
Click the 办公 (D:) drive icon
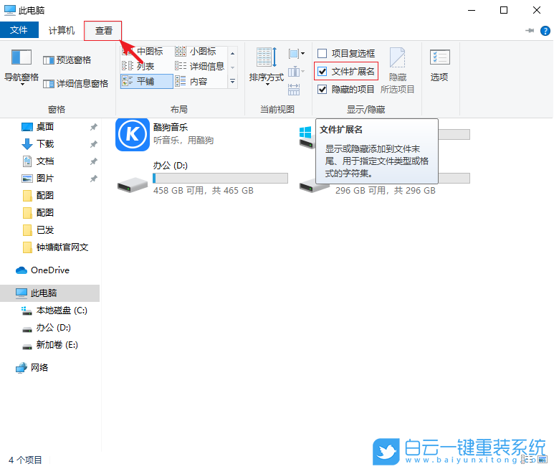point(132,184)
